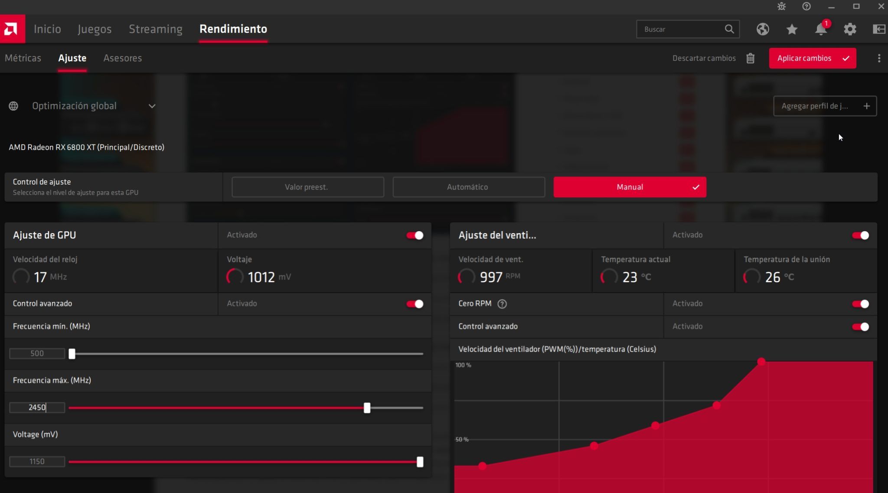Maximize the Radeon Software window
Viewport: 888px width, 493px height.
pyautogui.click(x=856, y=7)
